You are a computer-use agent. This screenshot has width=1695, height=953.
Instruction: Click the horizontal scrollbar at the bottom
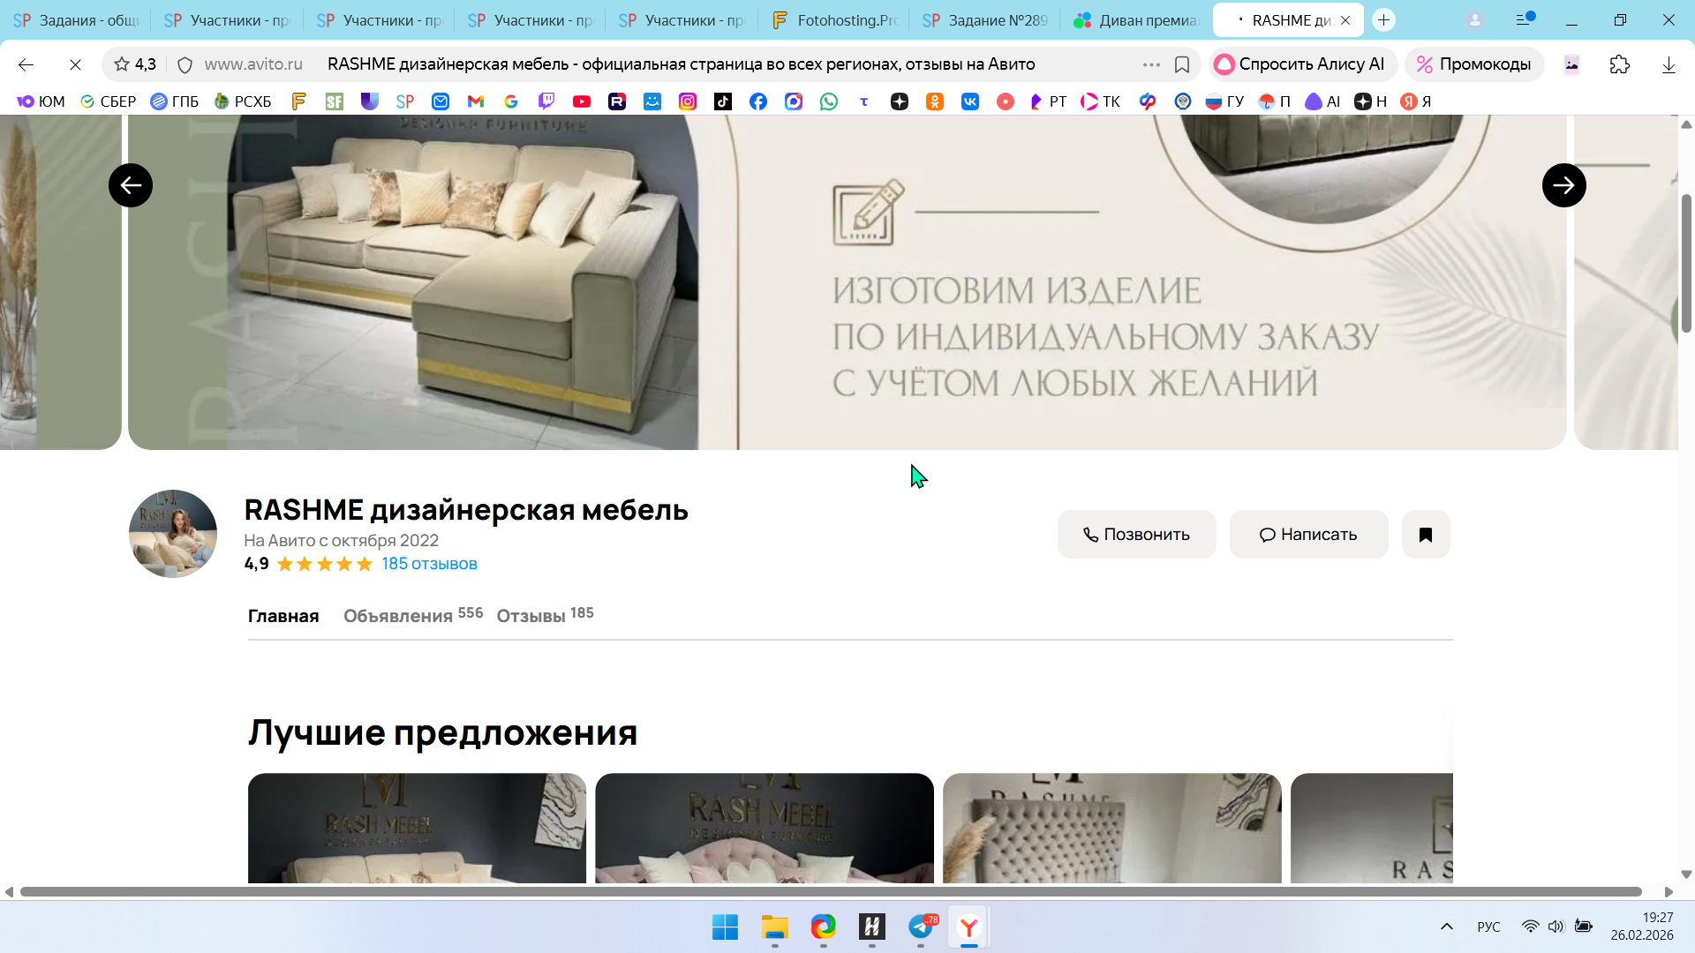coord(830,891)
